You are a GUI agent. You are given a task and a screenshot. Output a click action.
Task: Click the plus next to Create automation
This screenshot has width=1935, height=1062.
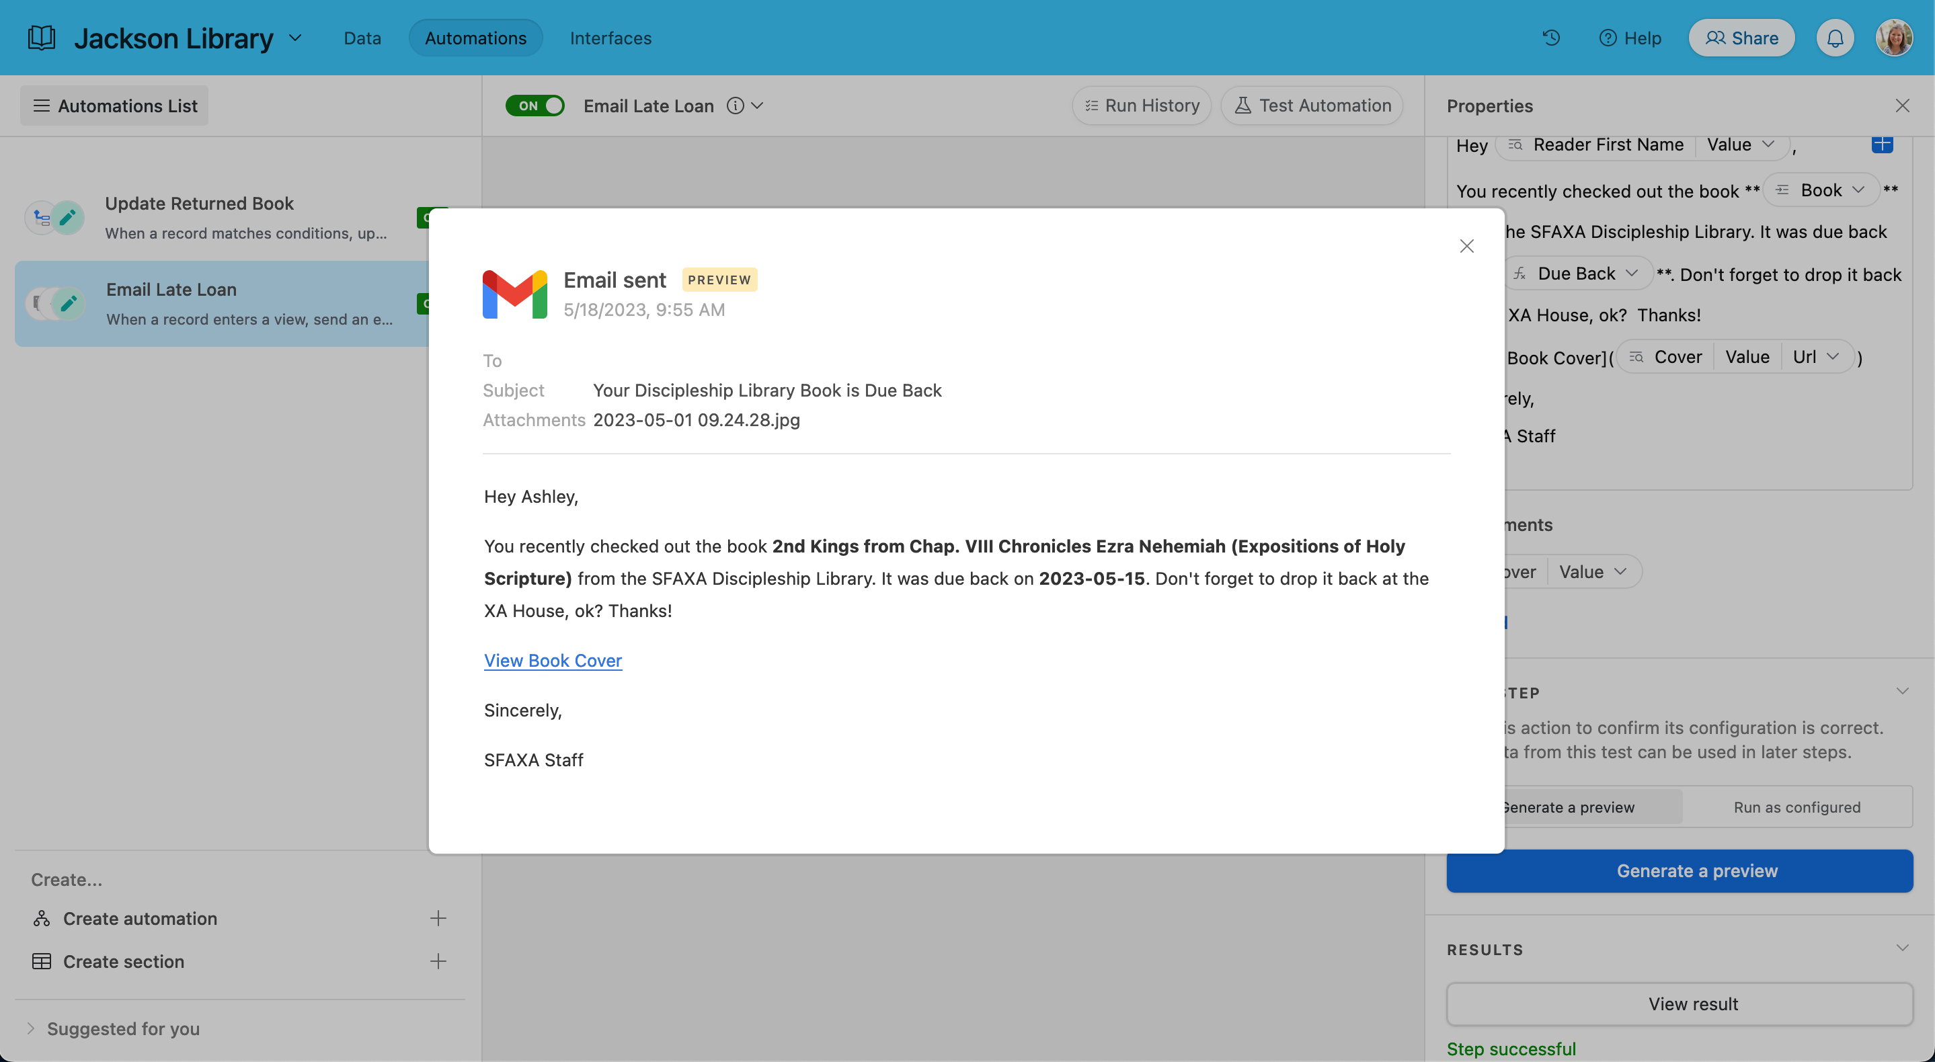pyautogui.click(x=438, y=917)
